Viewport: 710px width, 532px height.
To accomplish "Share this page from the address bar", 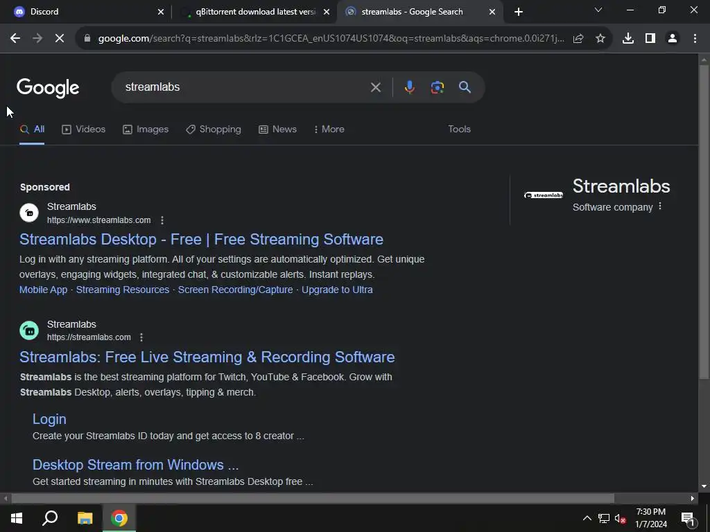I will [578, 39].
